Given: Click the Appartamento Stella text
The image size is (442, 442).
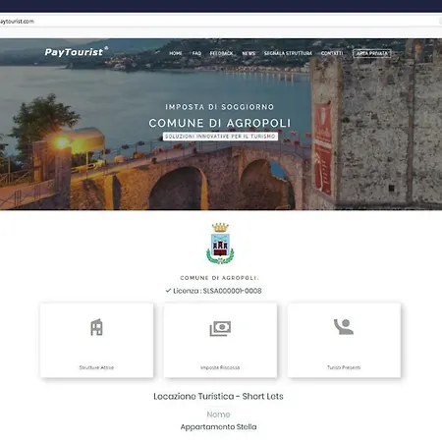Looking at the screenshot, I should [218, 427].
